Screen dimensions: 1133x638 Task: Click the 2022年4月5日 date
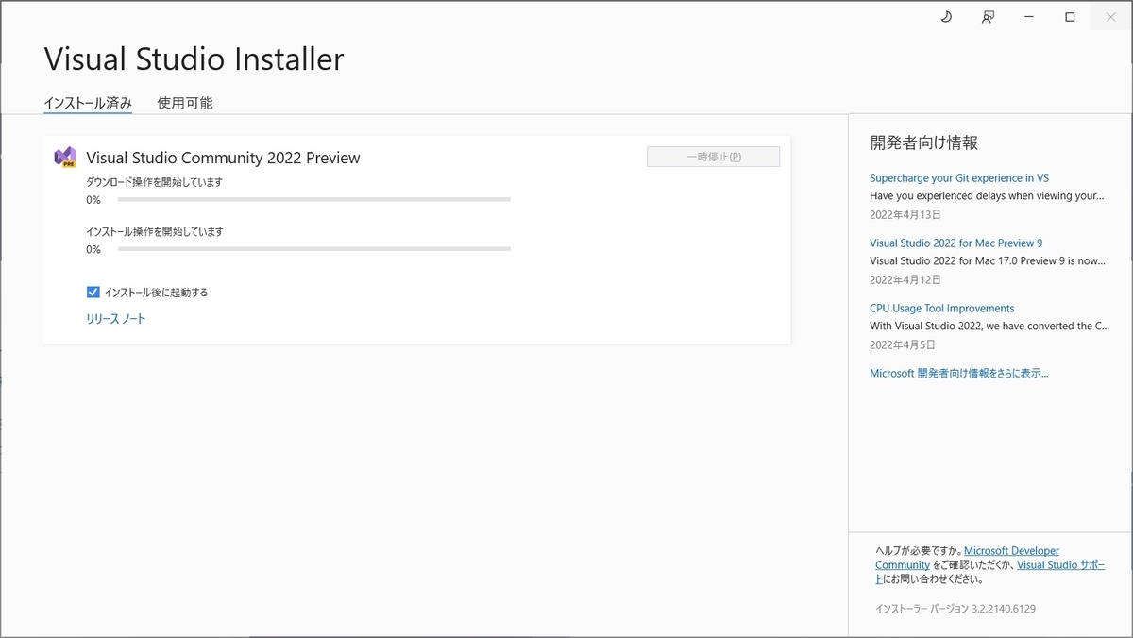coord(902,344)
